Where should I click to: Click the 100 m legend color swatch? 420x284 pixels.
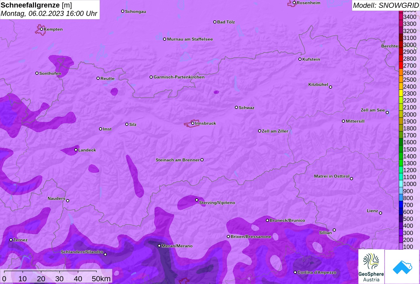pos(401,247)
